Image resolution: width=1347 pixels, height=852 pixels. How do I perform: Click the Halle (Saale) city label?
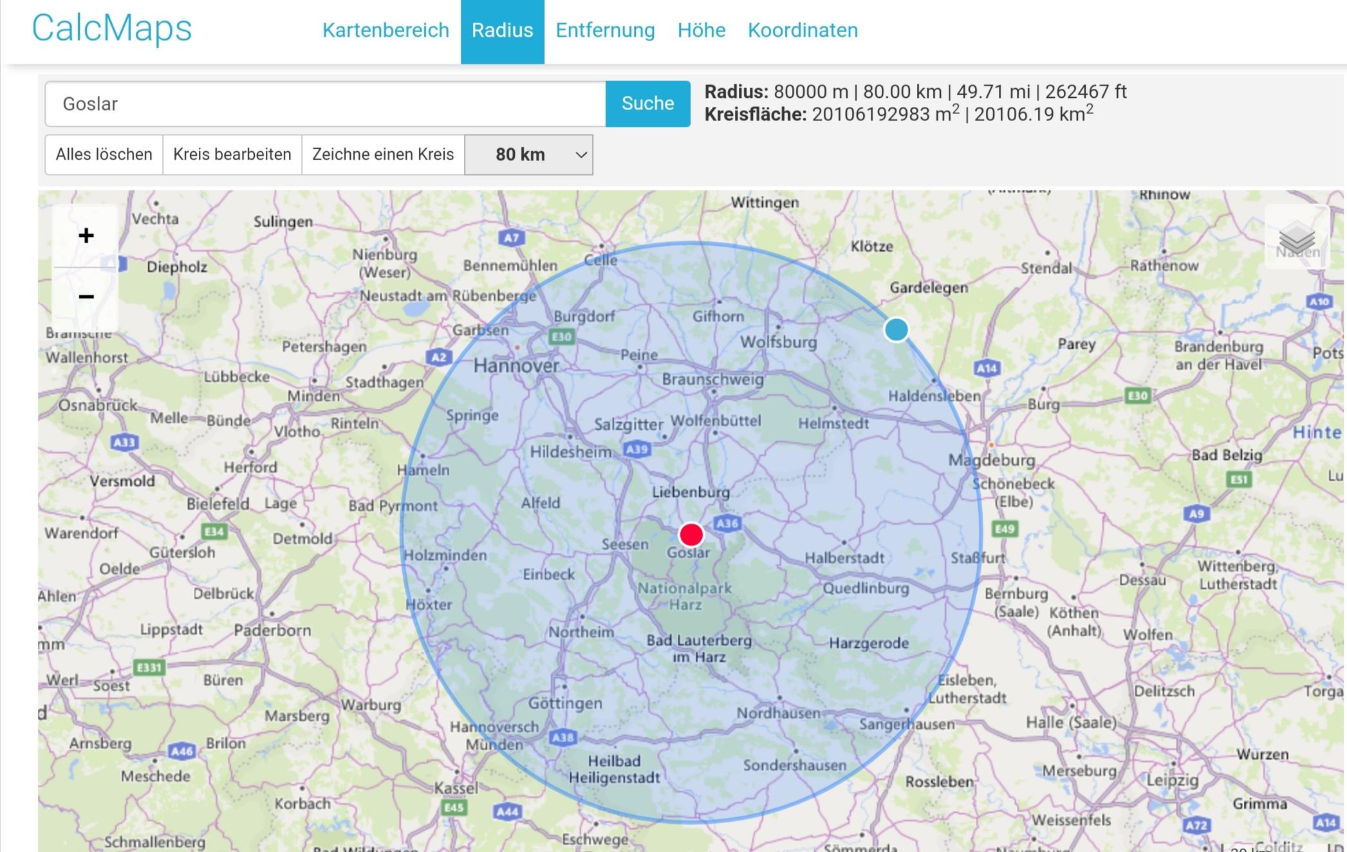coord(1071,723)
